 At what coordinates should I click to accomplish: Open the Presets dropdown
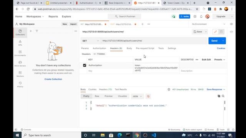point(219,60)
